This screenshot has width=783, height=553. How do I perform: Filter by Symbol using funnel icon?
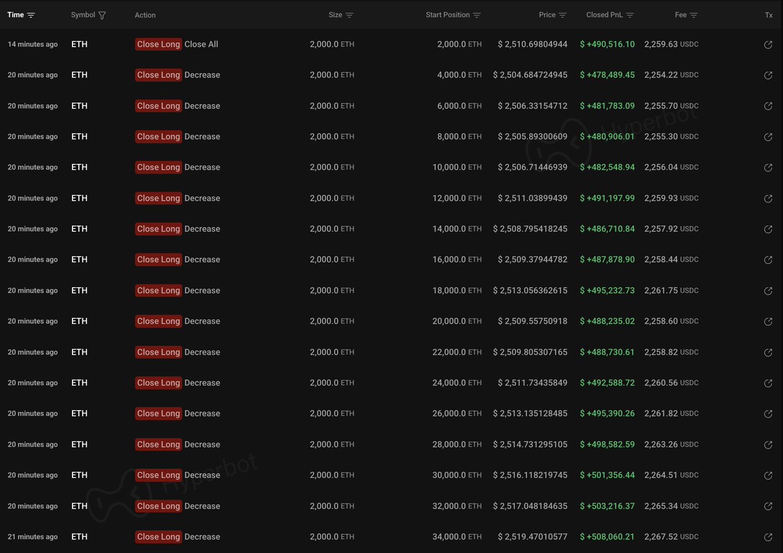click(x=102, y=15)
